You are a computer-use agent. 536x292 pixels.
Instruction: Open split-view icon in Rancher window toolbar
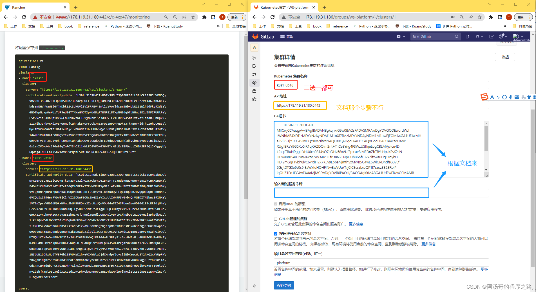[213, 17]
